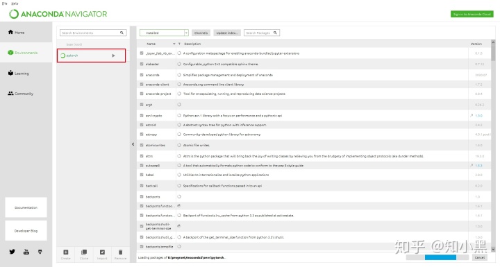
Task: Open the Developer Blog link
Action: 26,231
